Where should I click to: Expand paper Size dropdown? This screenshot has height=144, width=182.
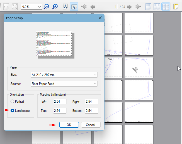coord(95,75)
